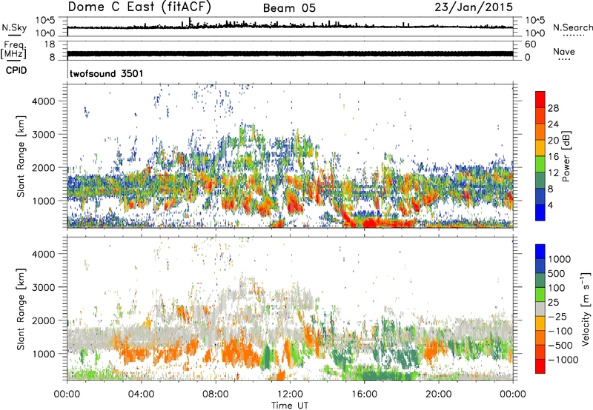Screen dimensions: 593x410
Task: Click the 'Velocity [m s-1]' colorbar title
Action: point(586,309)
